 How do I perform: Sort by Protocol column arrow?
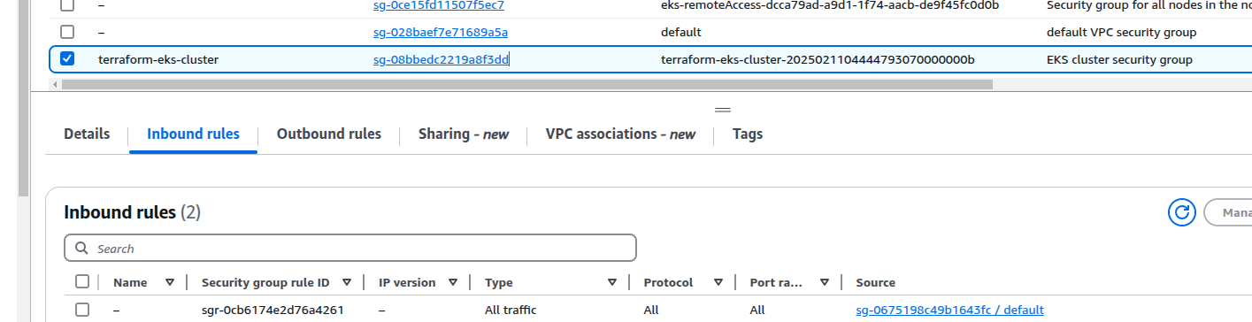[x=718, y=283]
